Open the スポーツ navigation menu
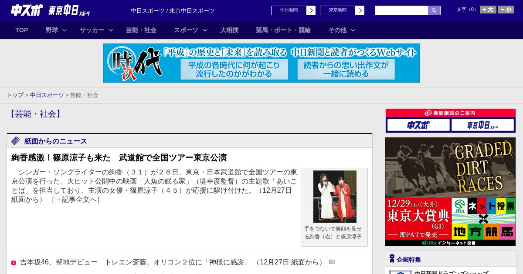523x274 pixels. tap(186, 30)
